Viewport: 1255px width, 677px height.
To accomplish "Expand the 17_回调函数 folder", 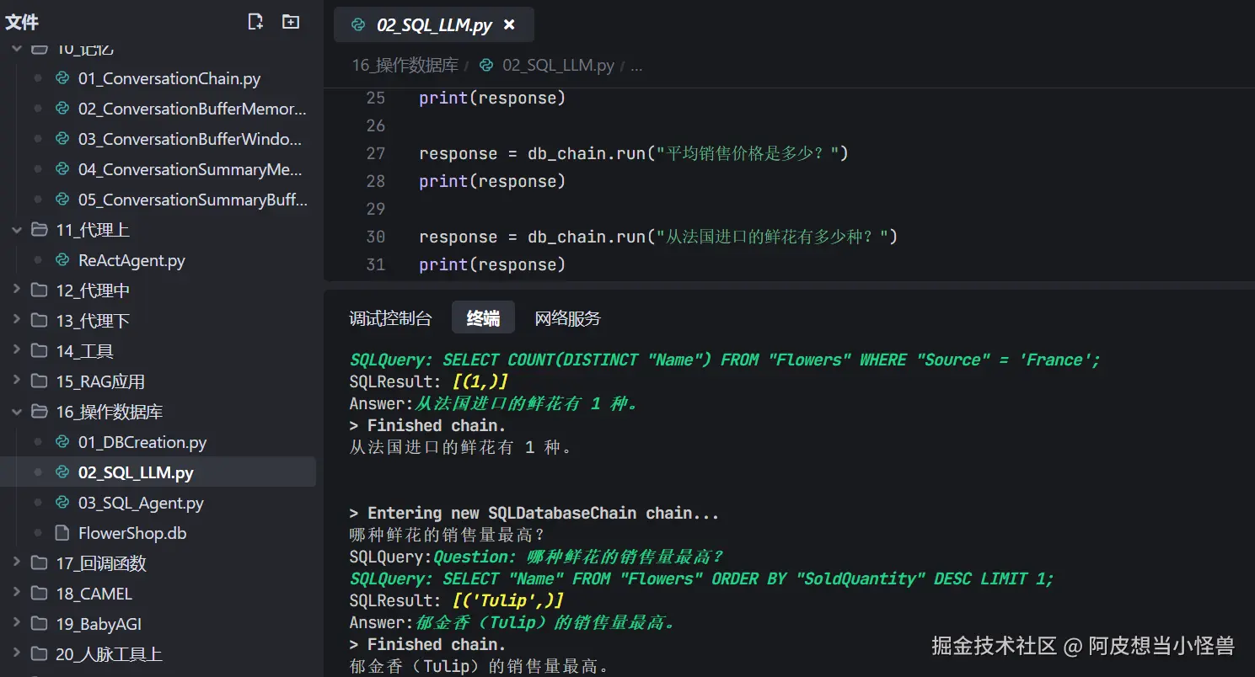I will pos(16,563).
